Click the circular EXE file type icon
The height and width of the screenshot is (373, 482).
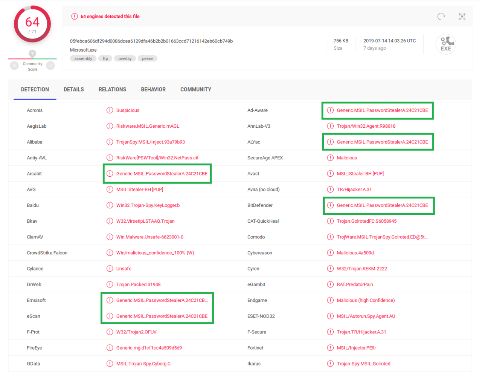446,44
